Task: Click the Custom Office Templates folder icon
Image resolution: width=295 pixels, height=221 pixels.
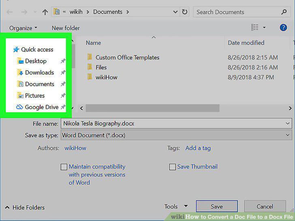Action: point(90,57)
